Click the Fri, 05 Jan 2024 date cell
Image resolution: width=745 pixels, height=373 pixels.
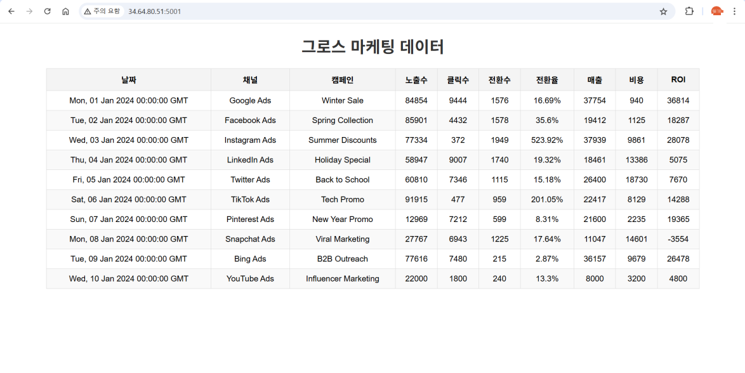pyautogui.click(x=129, y=180)
